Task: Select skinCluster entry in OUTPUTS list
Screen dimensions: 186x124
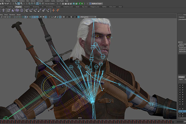Action: click(x=183, y=52)
